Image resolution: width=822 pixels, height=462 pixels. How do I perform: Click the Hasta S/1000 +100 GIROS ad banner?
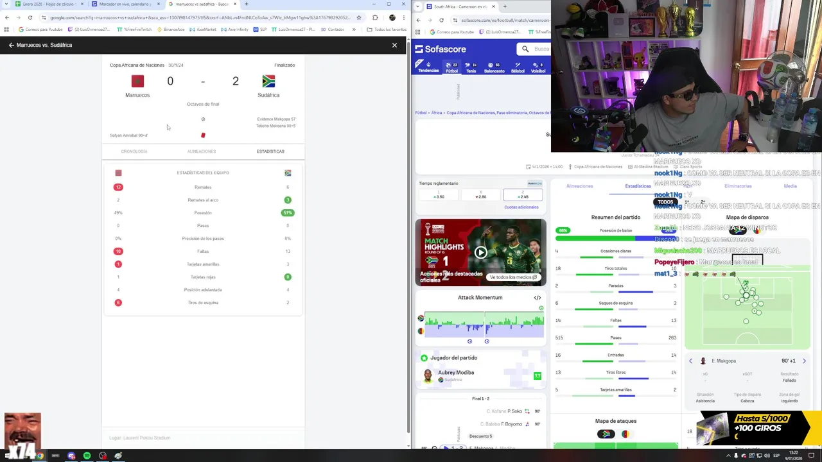pyautogui.click(x=759, y=427)
